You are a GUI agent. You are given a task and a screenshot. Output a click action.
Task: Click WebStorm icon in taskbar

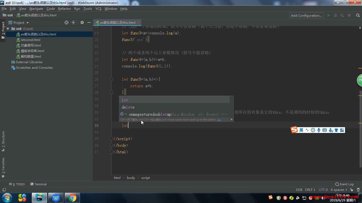click(x=39, y=198)
